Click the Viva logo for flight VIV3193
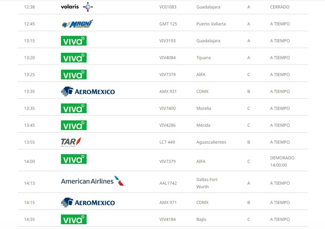Image resolution: width=325 pixels, height=229 pixels. pos(74,41)
